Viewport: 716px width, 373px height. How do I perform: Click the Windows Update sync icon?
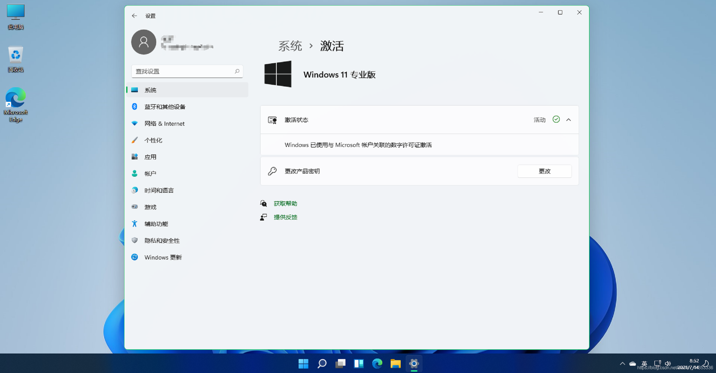point(135,257)
